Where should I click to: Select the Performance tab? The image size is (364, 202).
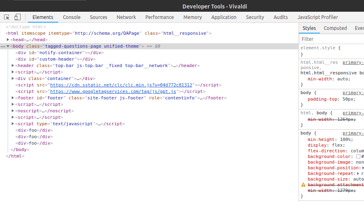coord(159,17)
